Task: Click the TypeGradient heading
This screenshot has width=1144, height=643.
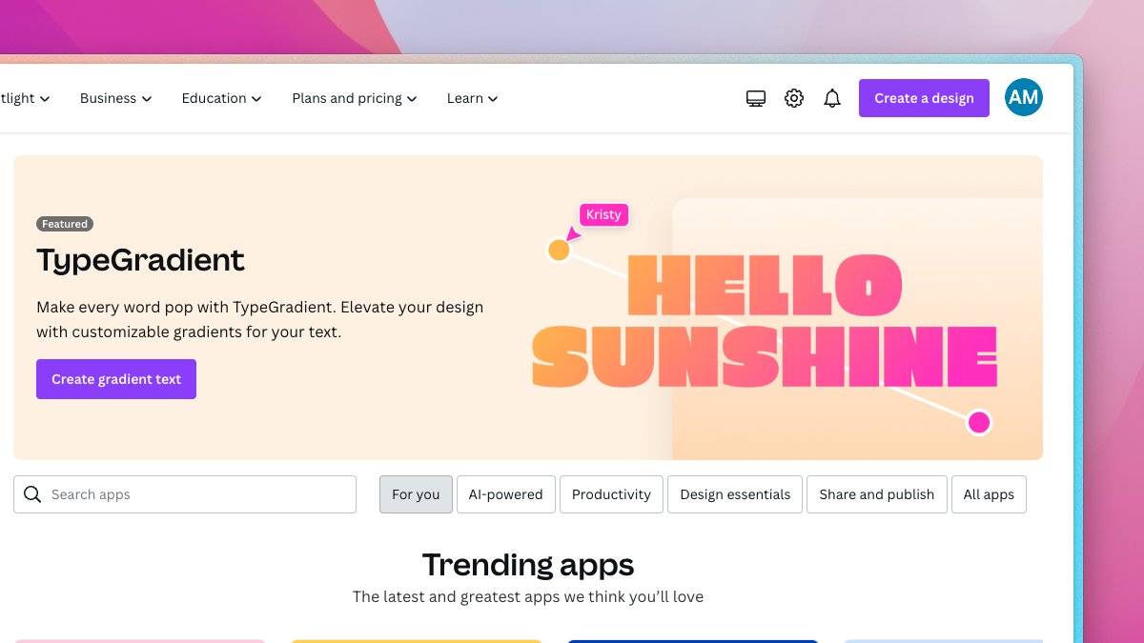Action: pos(141,260)
